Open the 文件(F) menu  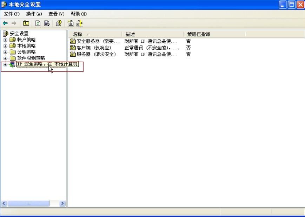click(x=12, y=14)
